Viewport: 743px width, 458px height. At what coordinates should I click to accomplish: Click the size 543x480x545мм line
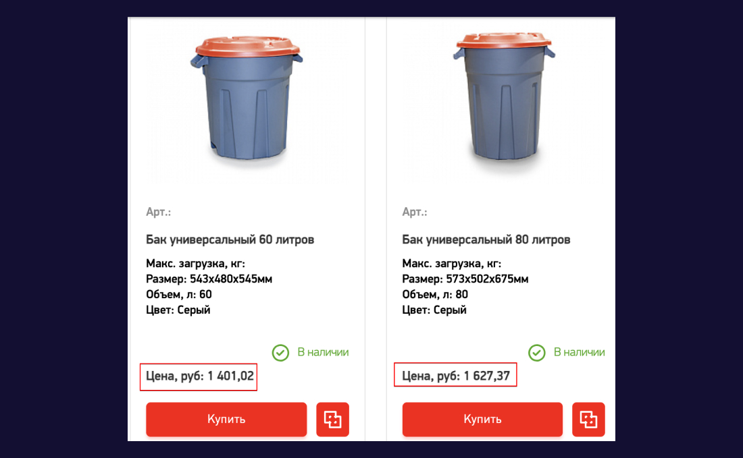pyautogui.click(x=209, y=279)
